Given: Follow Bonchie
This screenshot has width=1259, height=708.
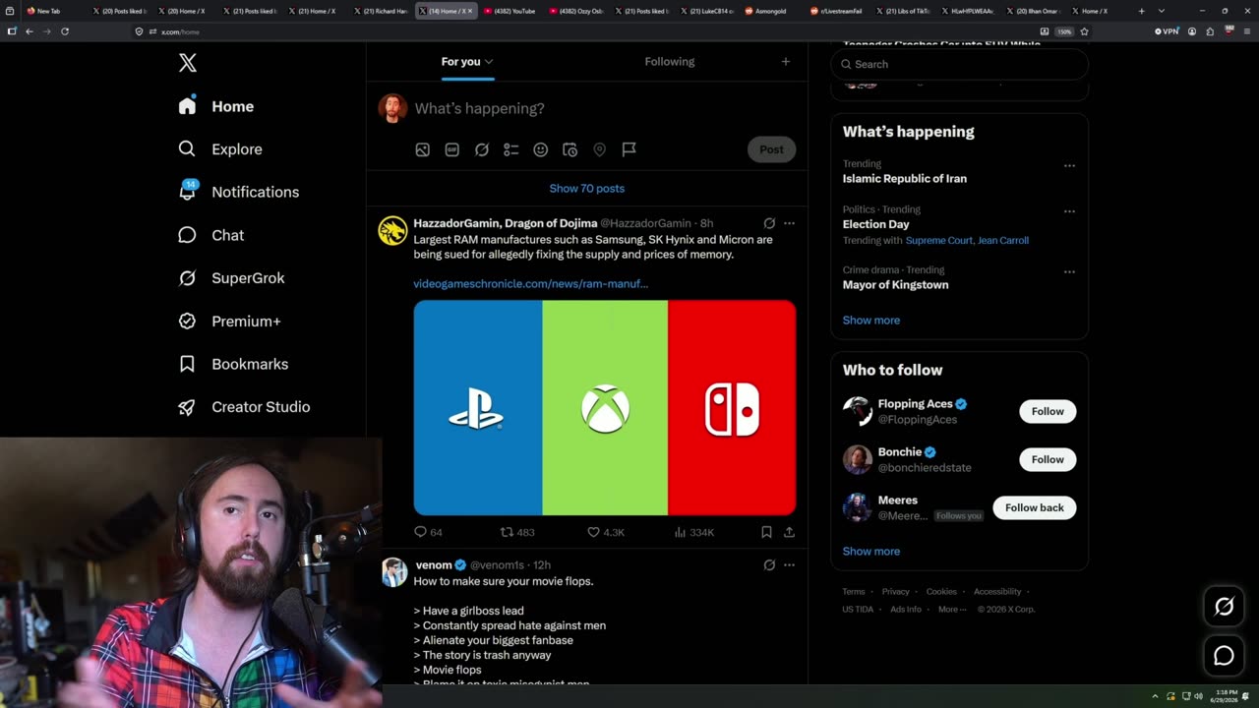Looking at the screenshot, I should [x=1048, y=459].
